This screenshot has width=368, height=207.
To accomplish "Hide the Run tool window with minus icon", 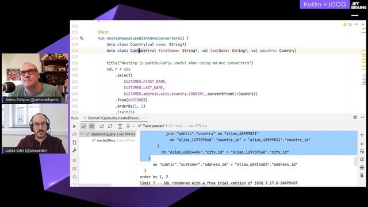I will tap(362, 117).
